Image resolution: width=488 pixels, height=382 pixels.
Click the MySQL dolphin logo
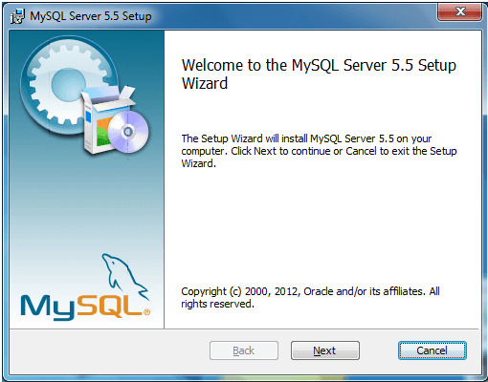coord(124,276)
